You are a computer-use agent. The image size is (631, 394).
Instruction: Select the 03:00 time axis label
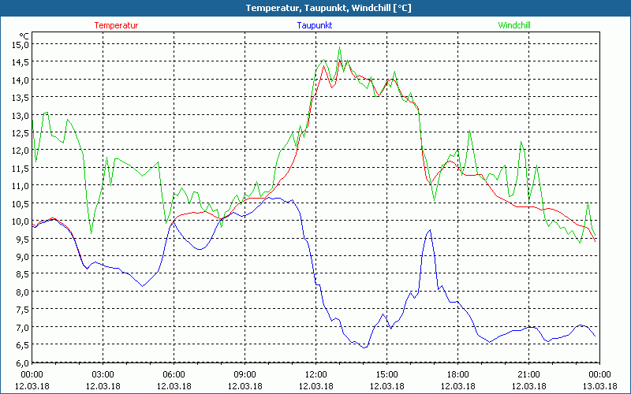(x=103, y=374)
